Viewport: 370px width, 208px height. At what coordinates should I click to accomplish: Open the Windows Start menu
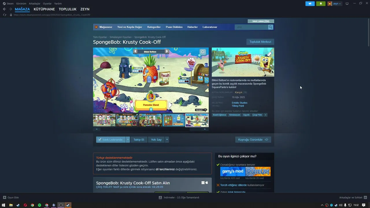pyautogui.click(x=4, y=205)
